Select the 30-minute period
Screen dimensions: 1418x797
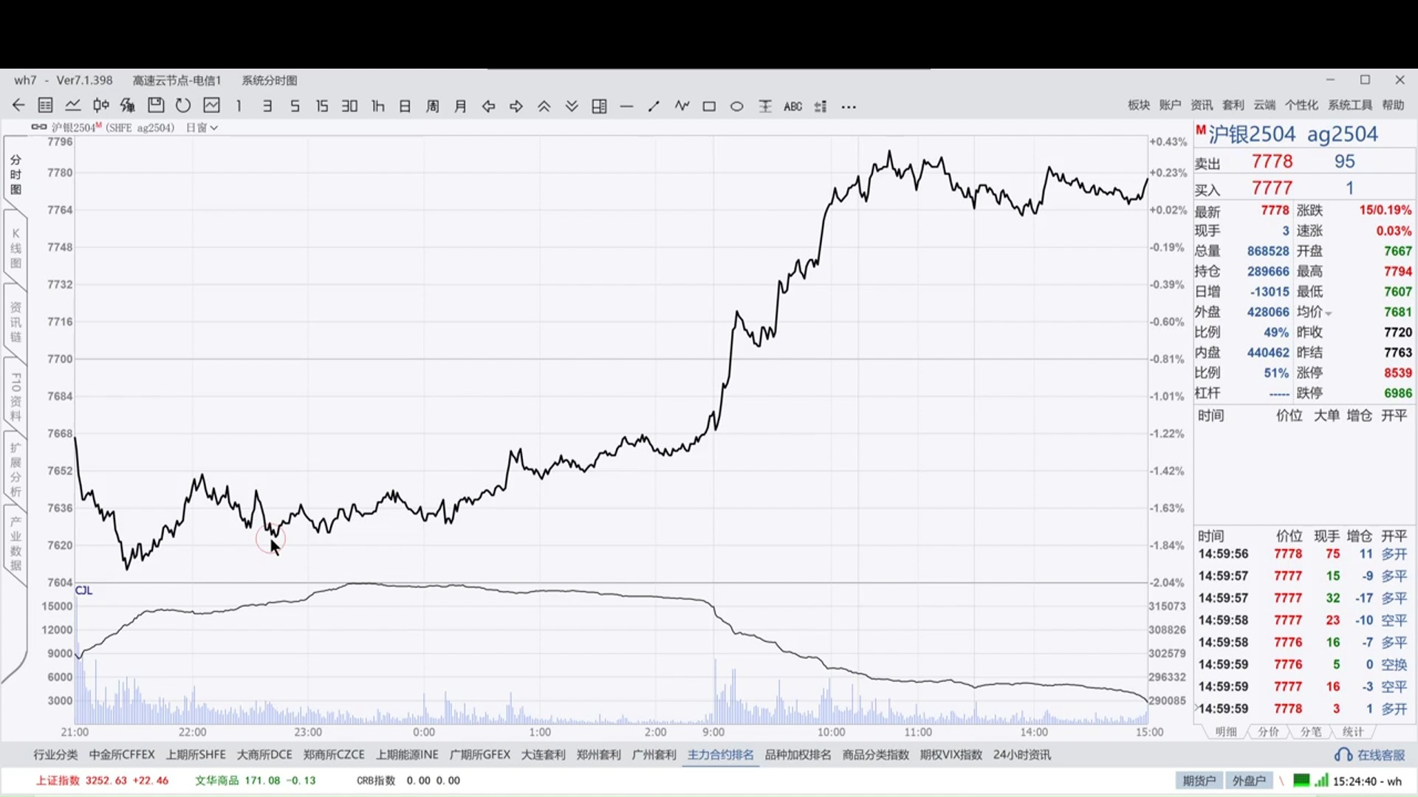pyautogui.click(x=349, y=106)
